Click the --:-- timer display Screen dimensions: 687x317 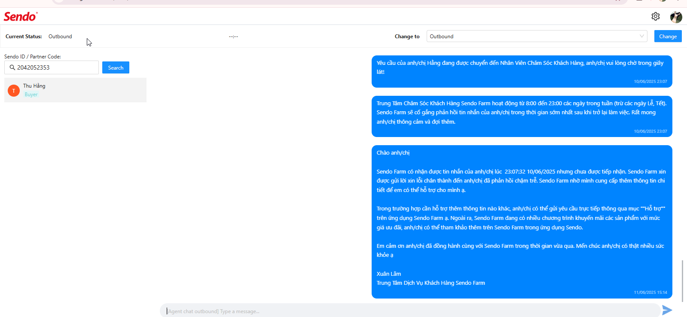(233, 37)
